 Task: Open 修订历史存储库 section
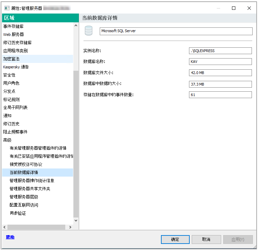pos(38,43)
